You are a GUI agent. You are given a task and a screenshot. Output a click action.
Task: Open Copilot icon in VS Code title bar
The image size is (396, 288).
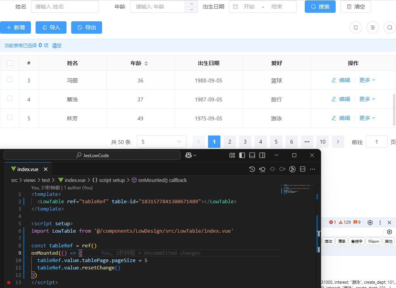click(x=188, y=155)
